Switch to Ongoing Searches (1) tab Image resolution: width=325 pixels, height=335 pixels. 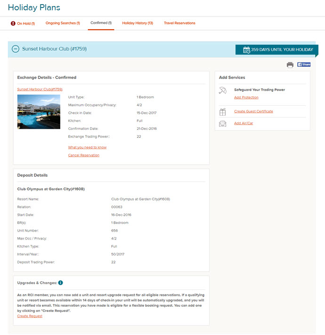click(63, 23)
